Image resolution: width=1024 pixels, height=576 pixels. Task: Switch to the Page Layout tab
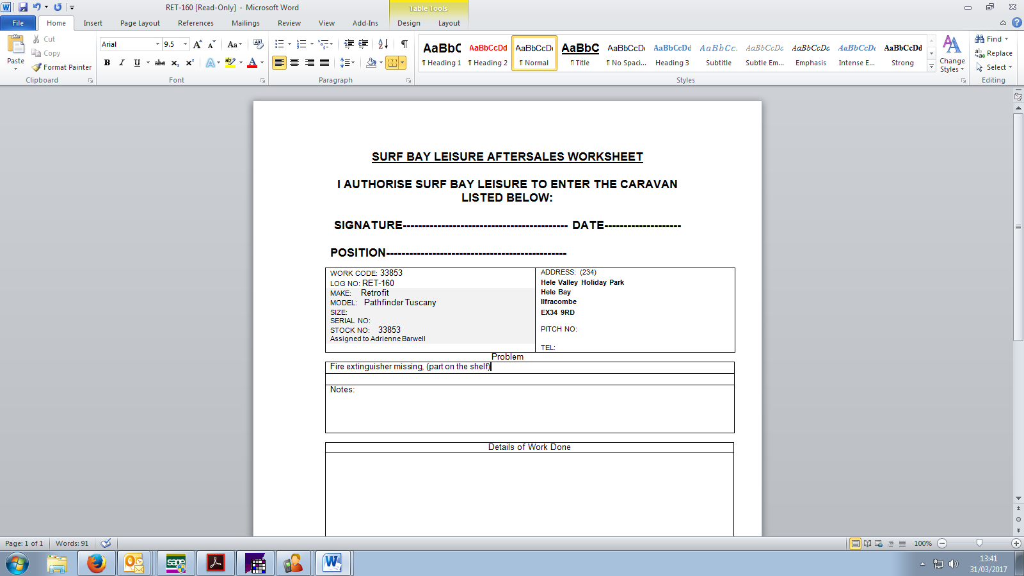140,23
